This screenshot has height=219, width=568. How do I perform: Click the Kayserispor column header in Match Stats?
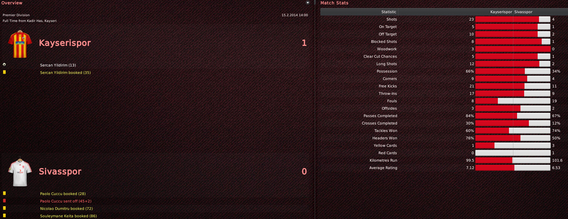[501, 12]
